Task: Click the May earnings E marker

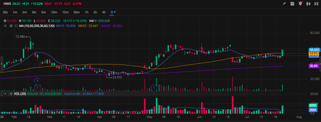Action: 154,88
